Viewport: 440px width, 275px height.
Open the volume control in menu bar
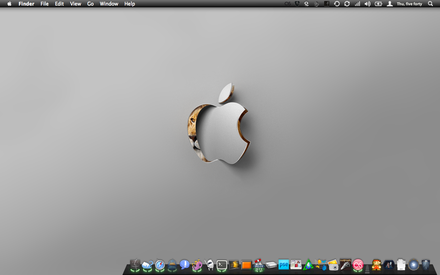367,4
